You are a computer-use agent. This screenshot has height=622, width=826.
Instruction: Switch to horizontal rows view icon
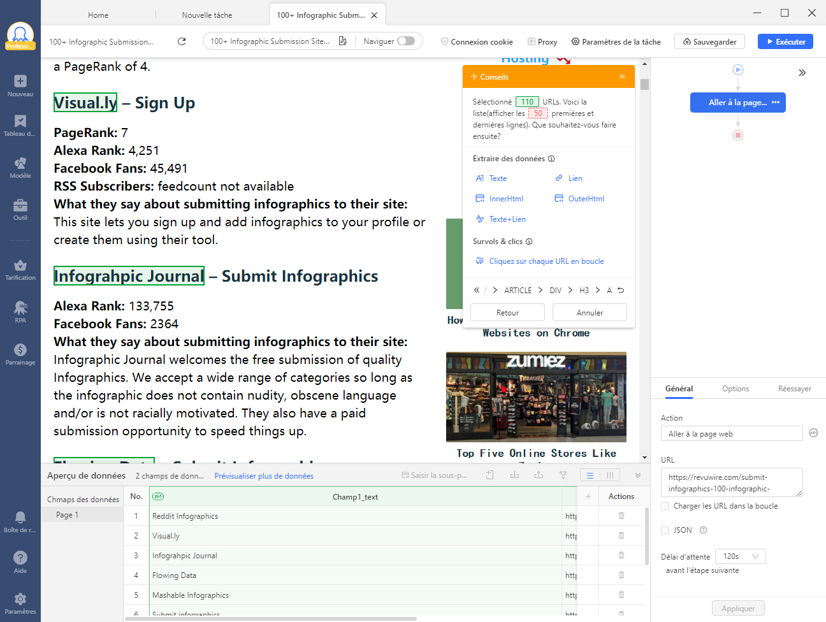[x=590, y=475]
